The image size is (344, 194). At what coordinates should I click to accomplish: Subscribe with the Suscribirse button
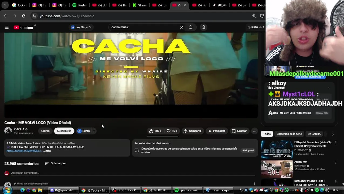coord(64,131)
